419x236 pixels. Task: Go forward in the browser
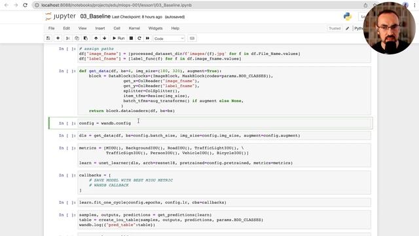(x=16, y=5)
